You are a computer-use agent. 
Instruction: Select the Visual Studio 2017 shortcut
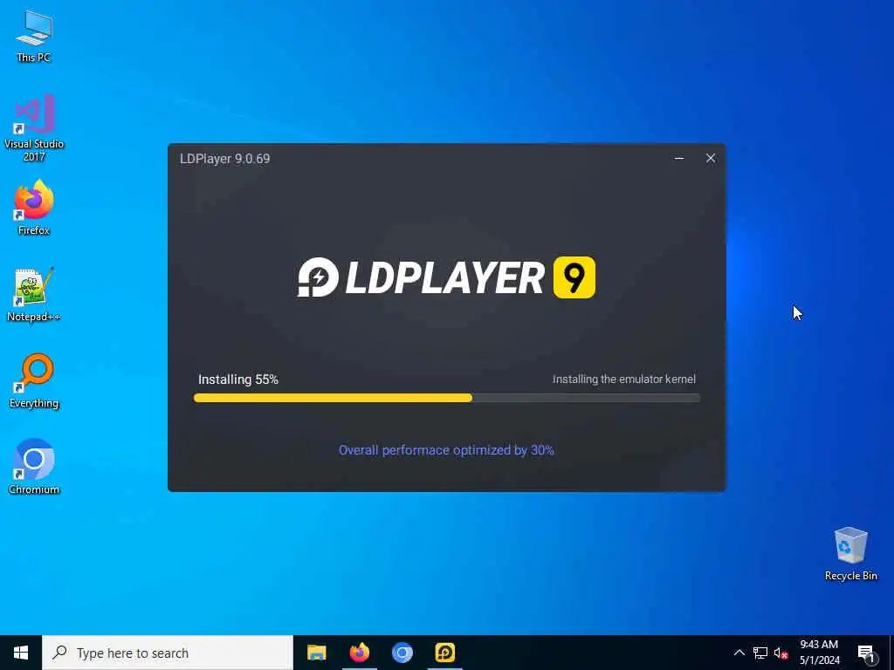tap(34, 127)
